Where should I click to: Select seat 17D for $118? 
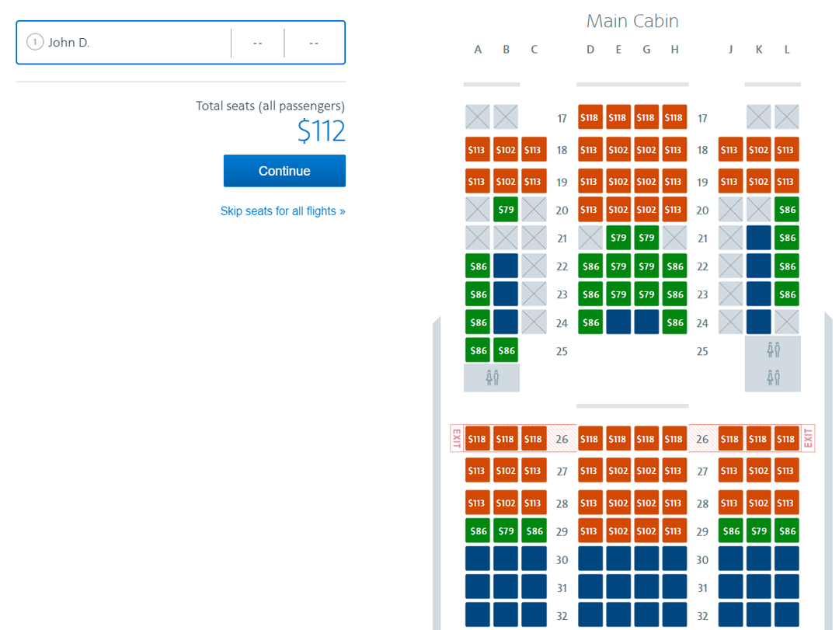click(x=590, y=117)
